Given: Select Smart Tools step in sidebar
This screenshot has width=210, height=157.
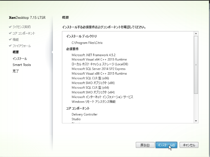Looking at the screenshot, I should (22, 65).
